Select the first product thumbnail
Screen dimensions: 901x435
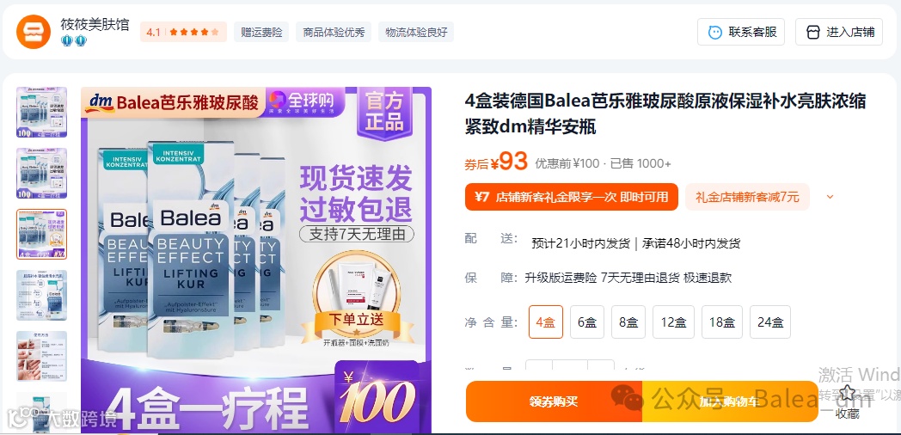coord(41,112)
